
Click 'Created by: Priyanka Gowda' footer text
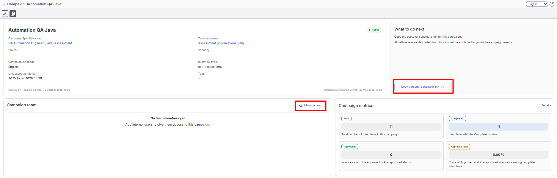(39, 90)
